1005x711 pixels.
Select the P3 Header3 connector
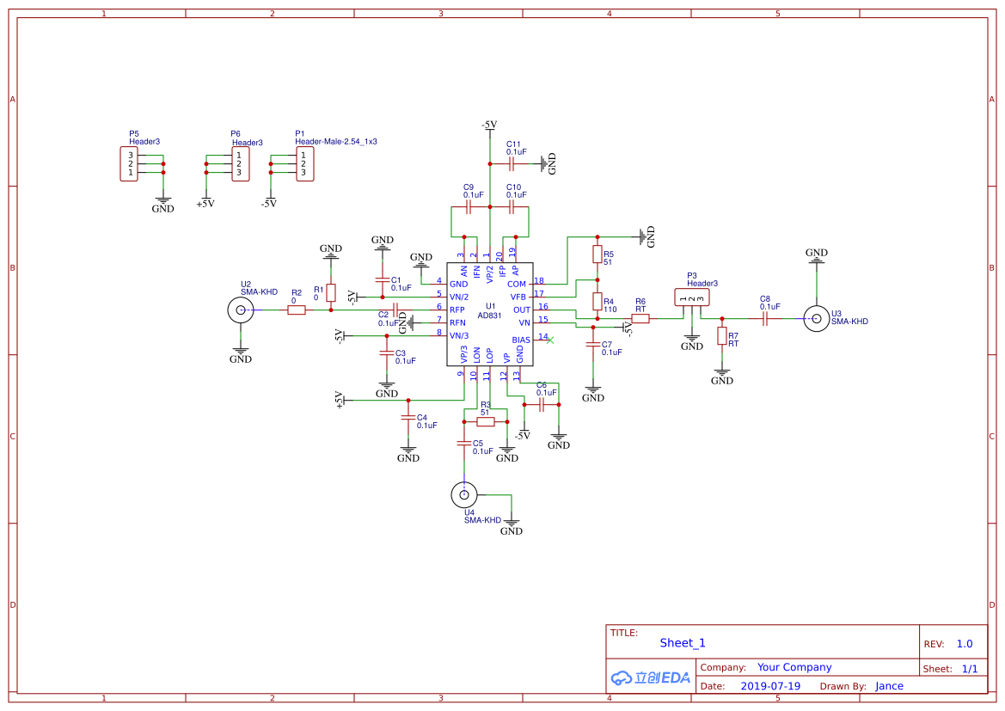(691, 297)
